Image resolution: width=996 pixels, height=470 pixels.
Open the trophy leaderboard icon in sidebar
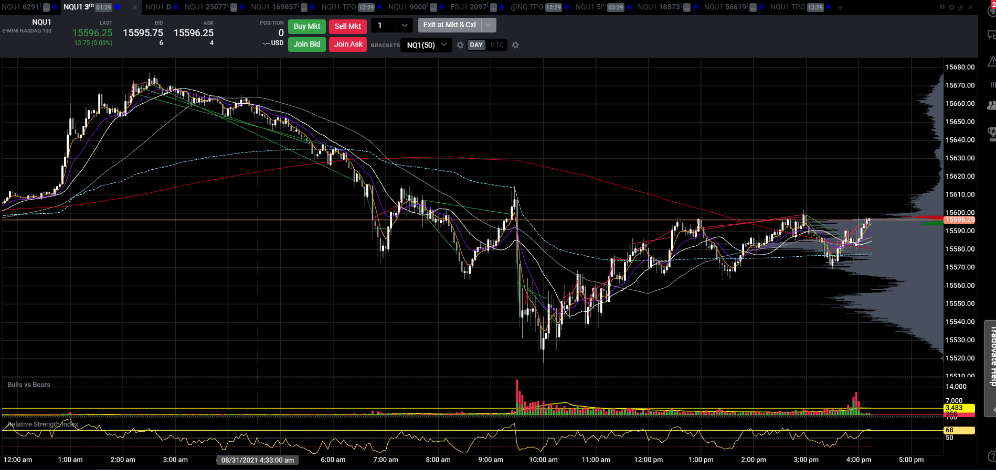[991, 134]
